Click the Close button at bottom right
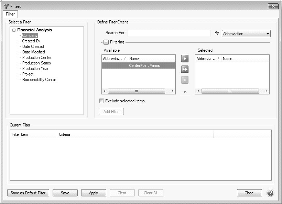 pyautogui.click(x=249, y=193)
